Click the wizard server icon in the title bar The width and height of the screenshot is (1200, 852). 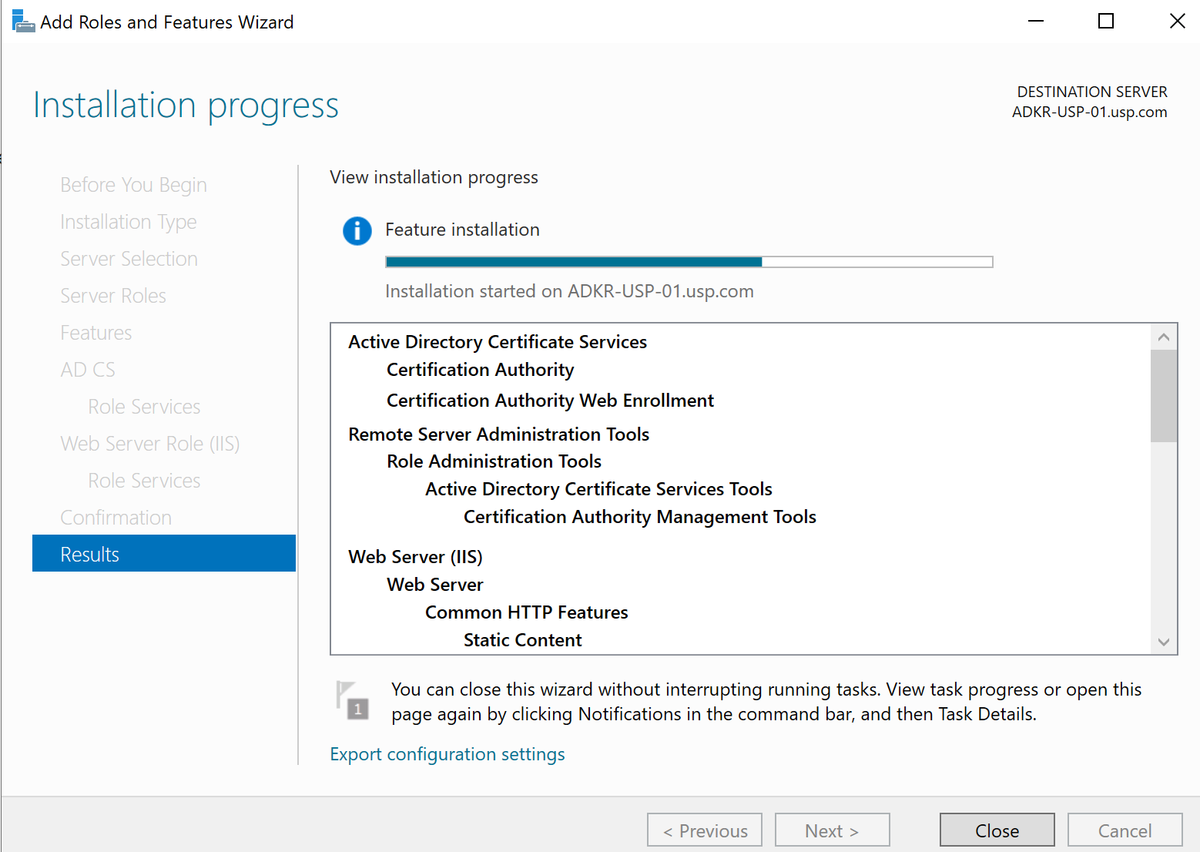click(x=23, y=22)
